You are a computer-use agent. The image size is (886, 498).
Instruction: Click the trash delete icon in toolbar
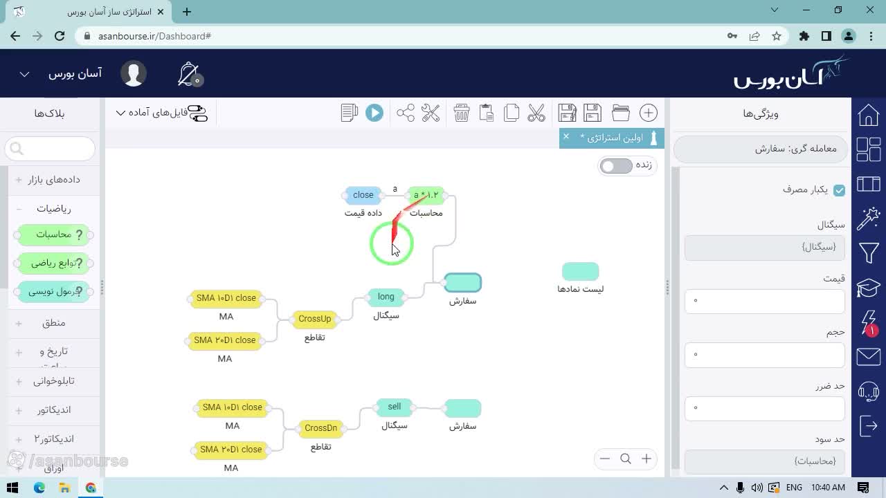point(462,113)
